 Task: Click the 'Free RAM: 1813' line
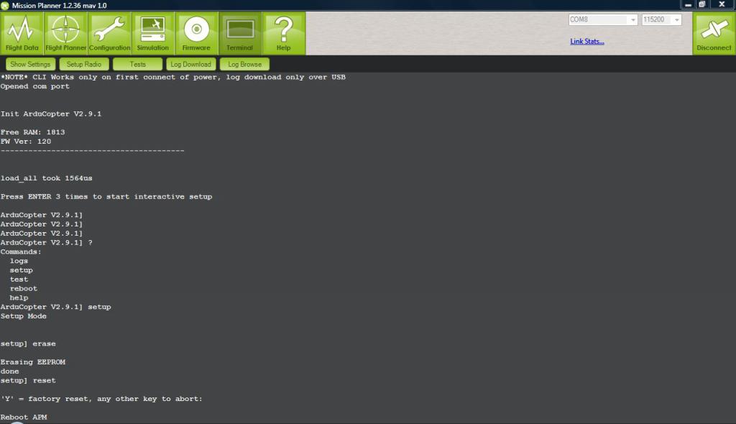33,132
